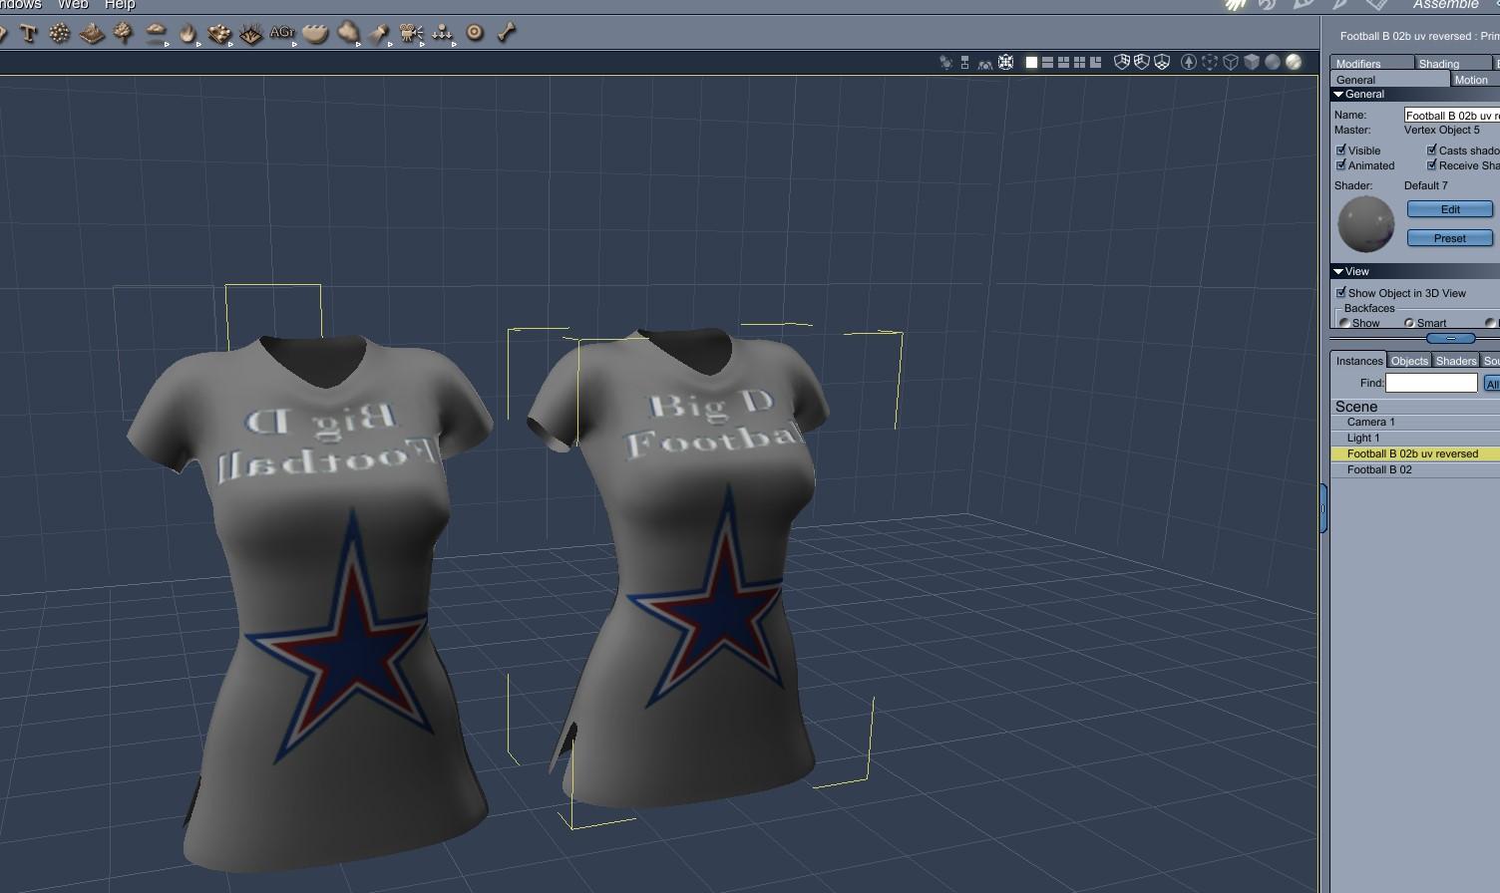1500x893 pixels.
Task: Select the Text tool in the toolbar
Action: coord(28,34)
